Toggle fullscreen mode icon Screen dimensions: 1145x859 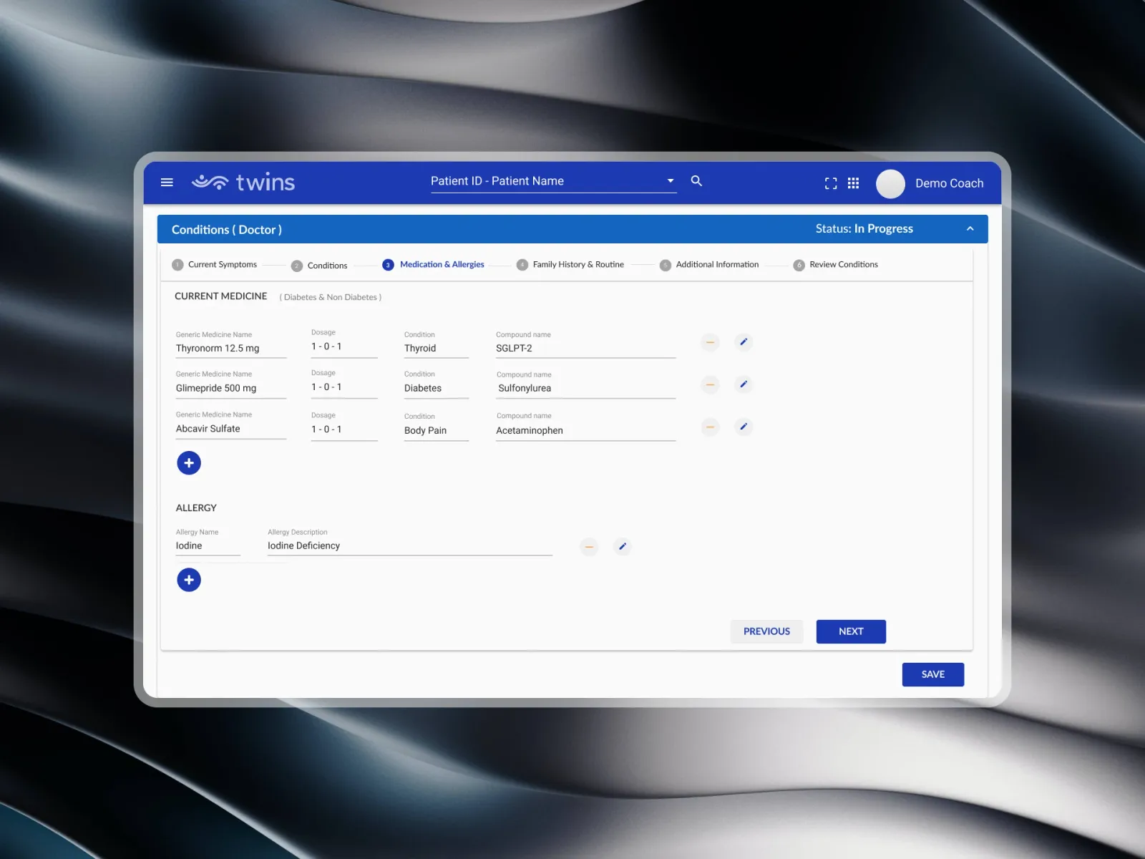(x=831, y=183)
